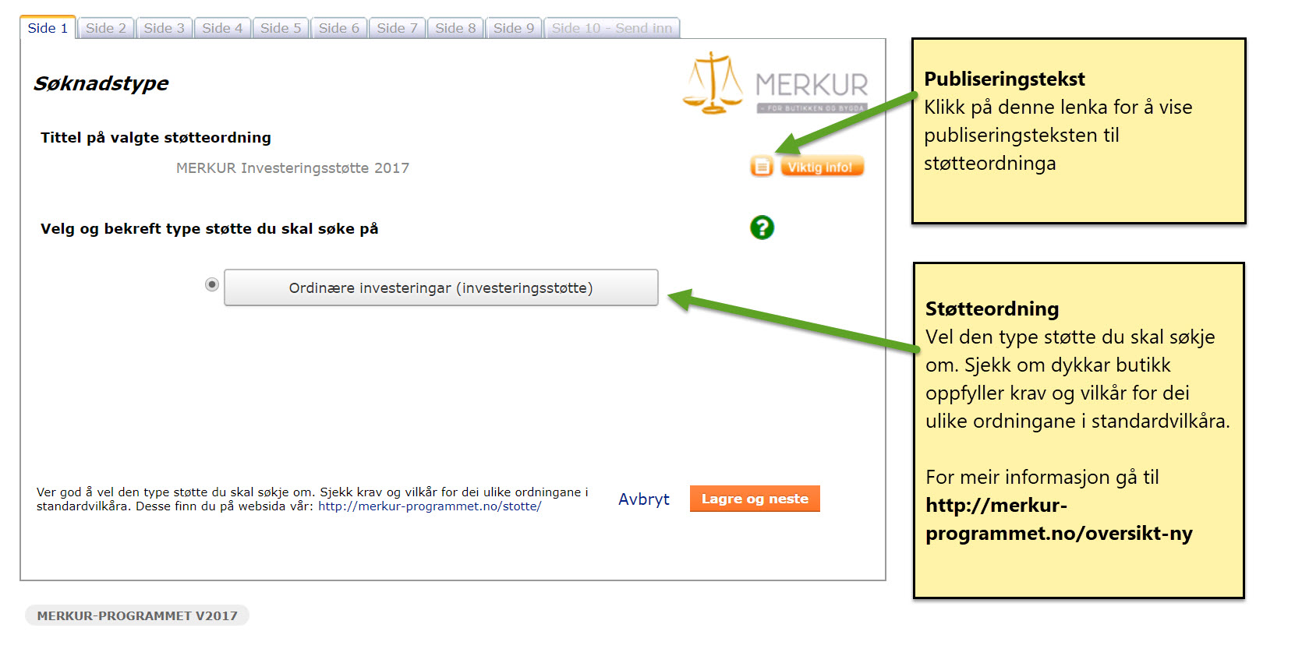The image size is (1302, 663).
Task: Click MERKUR Investeringsstøtte 2017 title text
Action: (292, 168)
